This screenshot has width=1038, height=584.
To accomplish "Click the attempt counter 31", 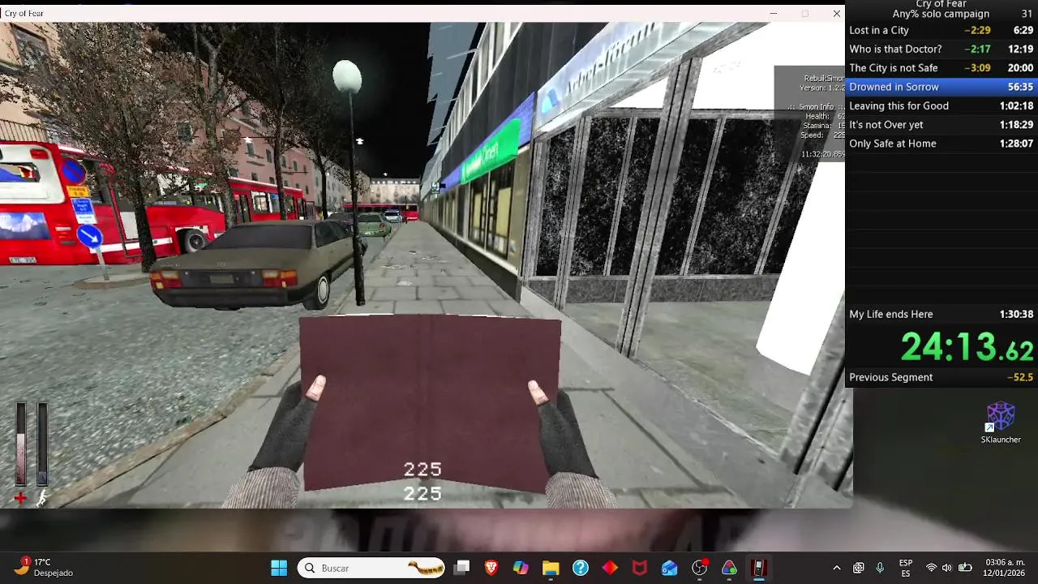I will pyautogui.click(x=1027, y=14).
